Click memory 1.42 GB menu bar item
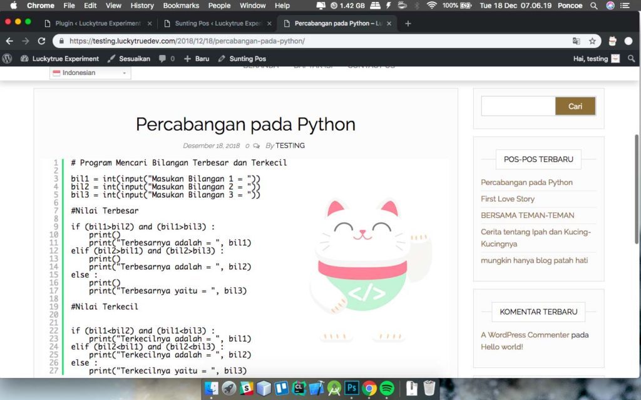The image size is (641, 400). 347,6
